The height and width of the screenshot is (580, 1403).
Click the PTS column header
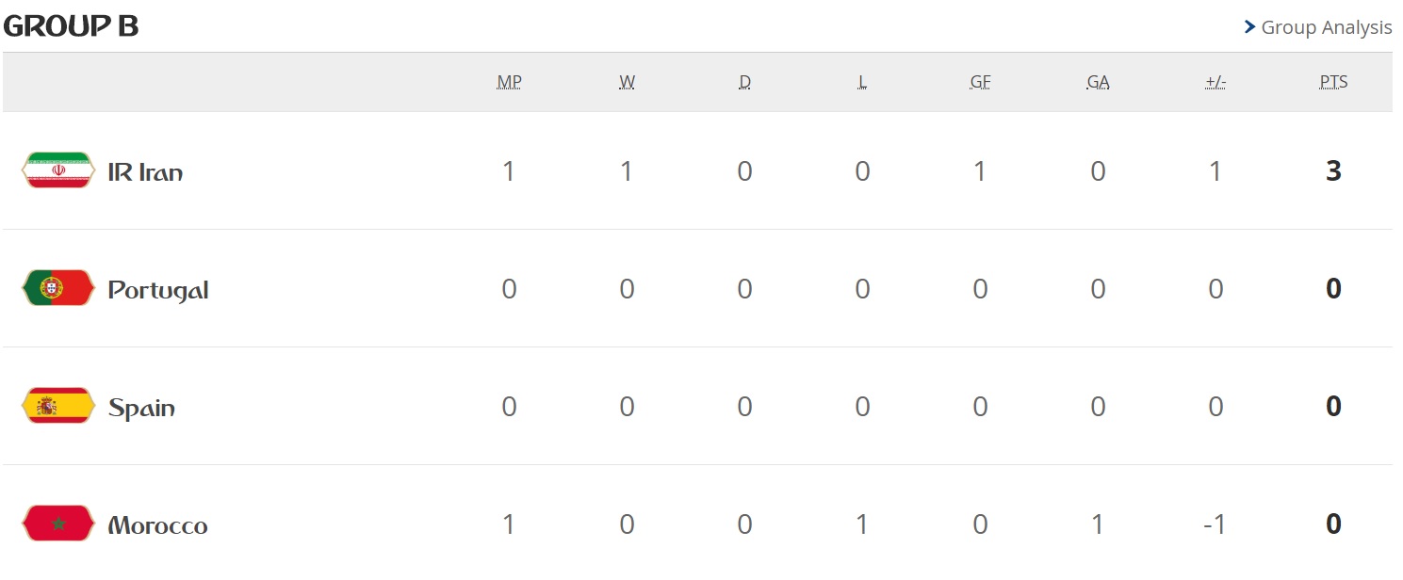click(1333, 82)
